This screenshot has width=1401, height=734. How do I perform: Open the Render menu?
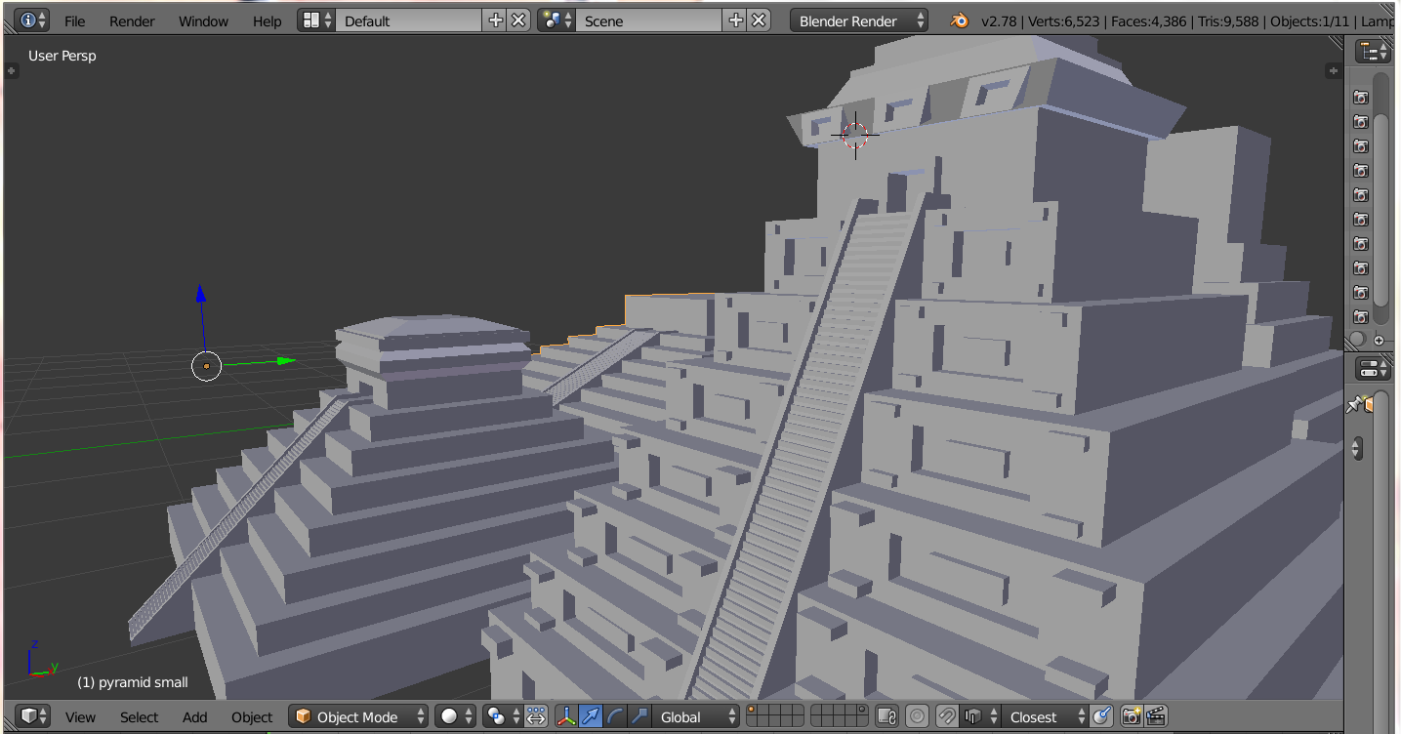[x=132, y=20]
